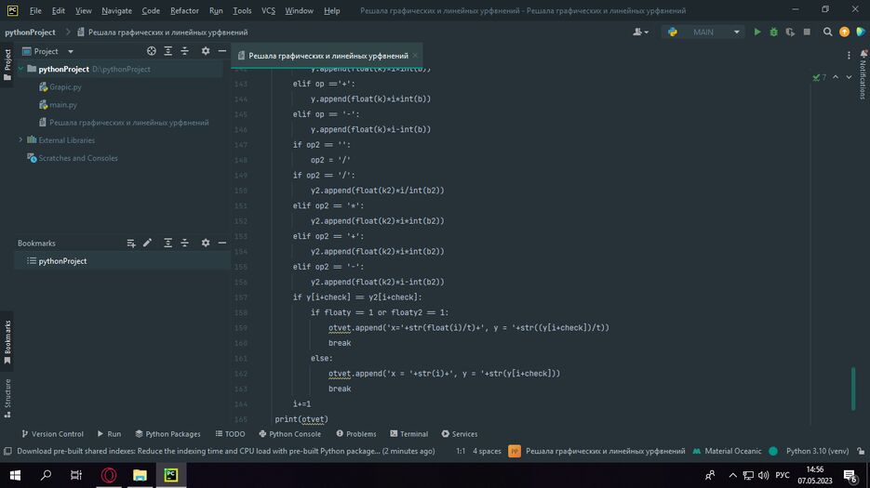
Task: Open the Python Console
Action: coord(289,434)
